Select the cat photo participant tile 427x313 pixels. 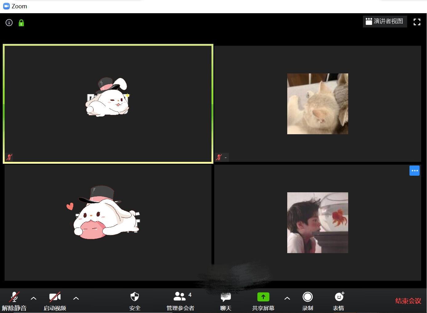click(x=317, y=104)
